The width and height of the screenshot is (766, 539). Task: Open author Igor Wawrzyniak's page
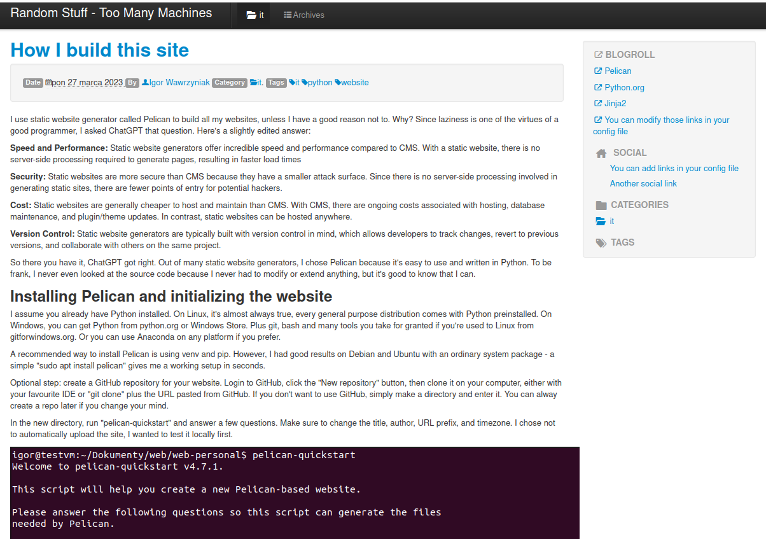pos(179,83)
